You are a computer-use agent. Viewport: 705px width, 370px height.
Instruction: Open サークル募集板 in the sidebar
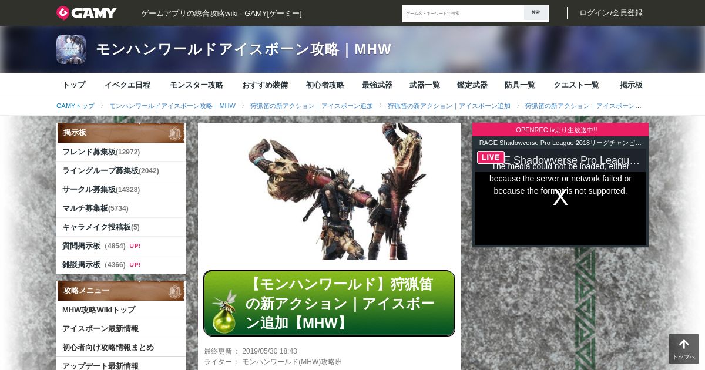(121, 190)
